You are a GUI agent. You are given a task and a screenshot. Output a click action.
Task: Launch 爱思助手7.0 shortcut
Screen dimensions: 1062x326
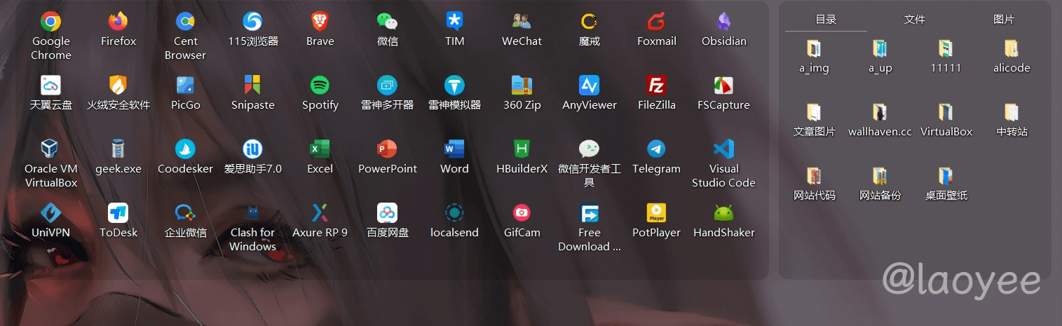(252, 149)
